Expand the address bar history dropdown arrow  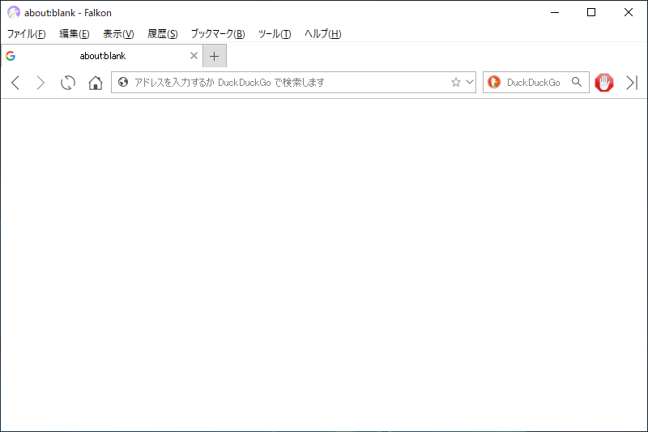pos(470,82)
